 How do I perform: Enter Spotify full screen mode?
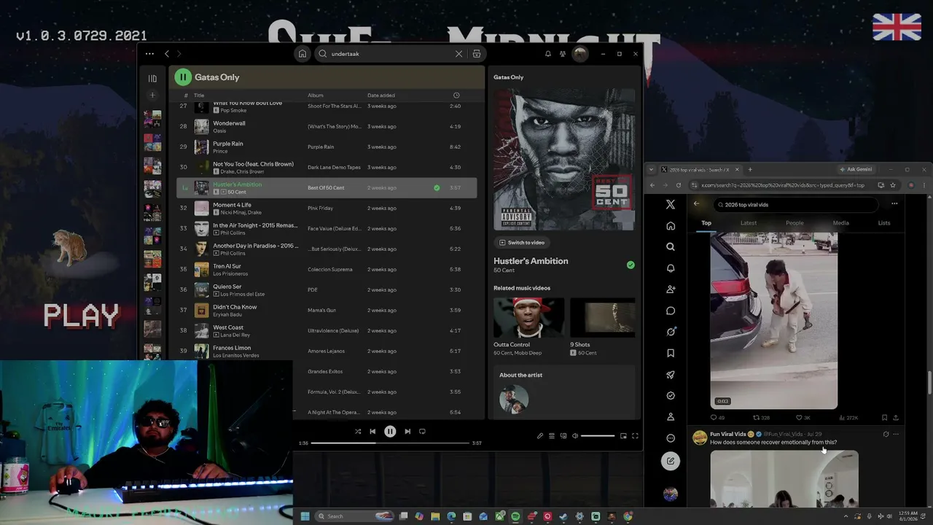click(x=635, y=436)
